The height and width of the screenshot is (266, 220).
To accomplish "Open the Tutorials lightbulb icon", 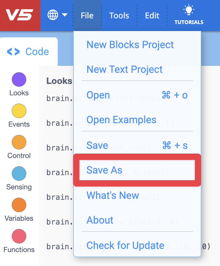I will pos(189,12).
